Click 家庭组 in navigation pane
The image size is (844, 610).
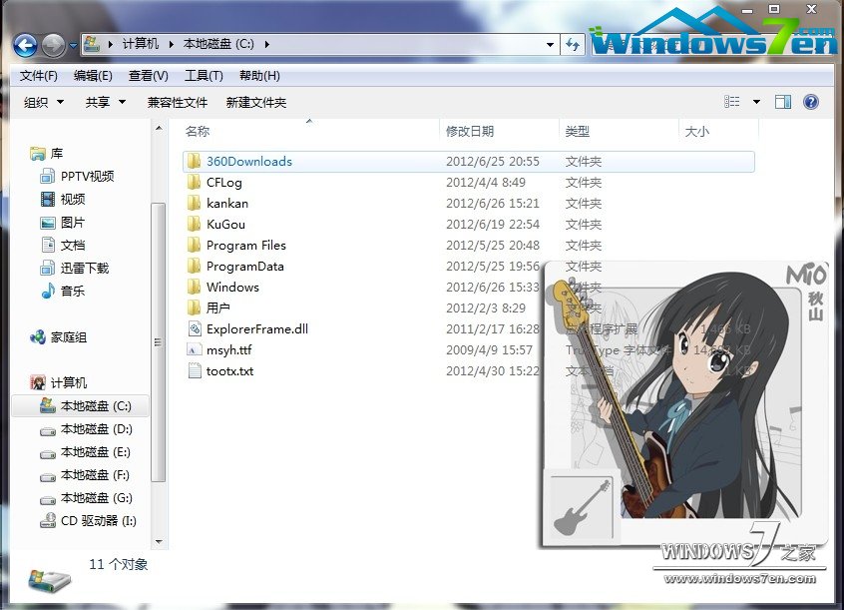pos(69,337)
